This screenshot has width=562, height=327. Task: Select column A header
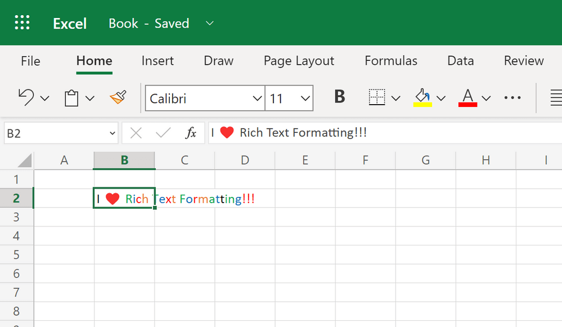(64, 160)
